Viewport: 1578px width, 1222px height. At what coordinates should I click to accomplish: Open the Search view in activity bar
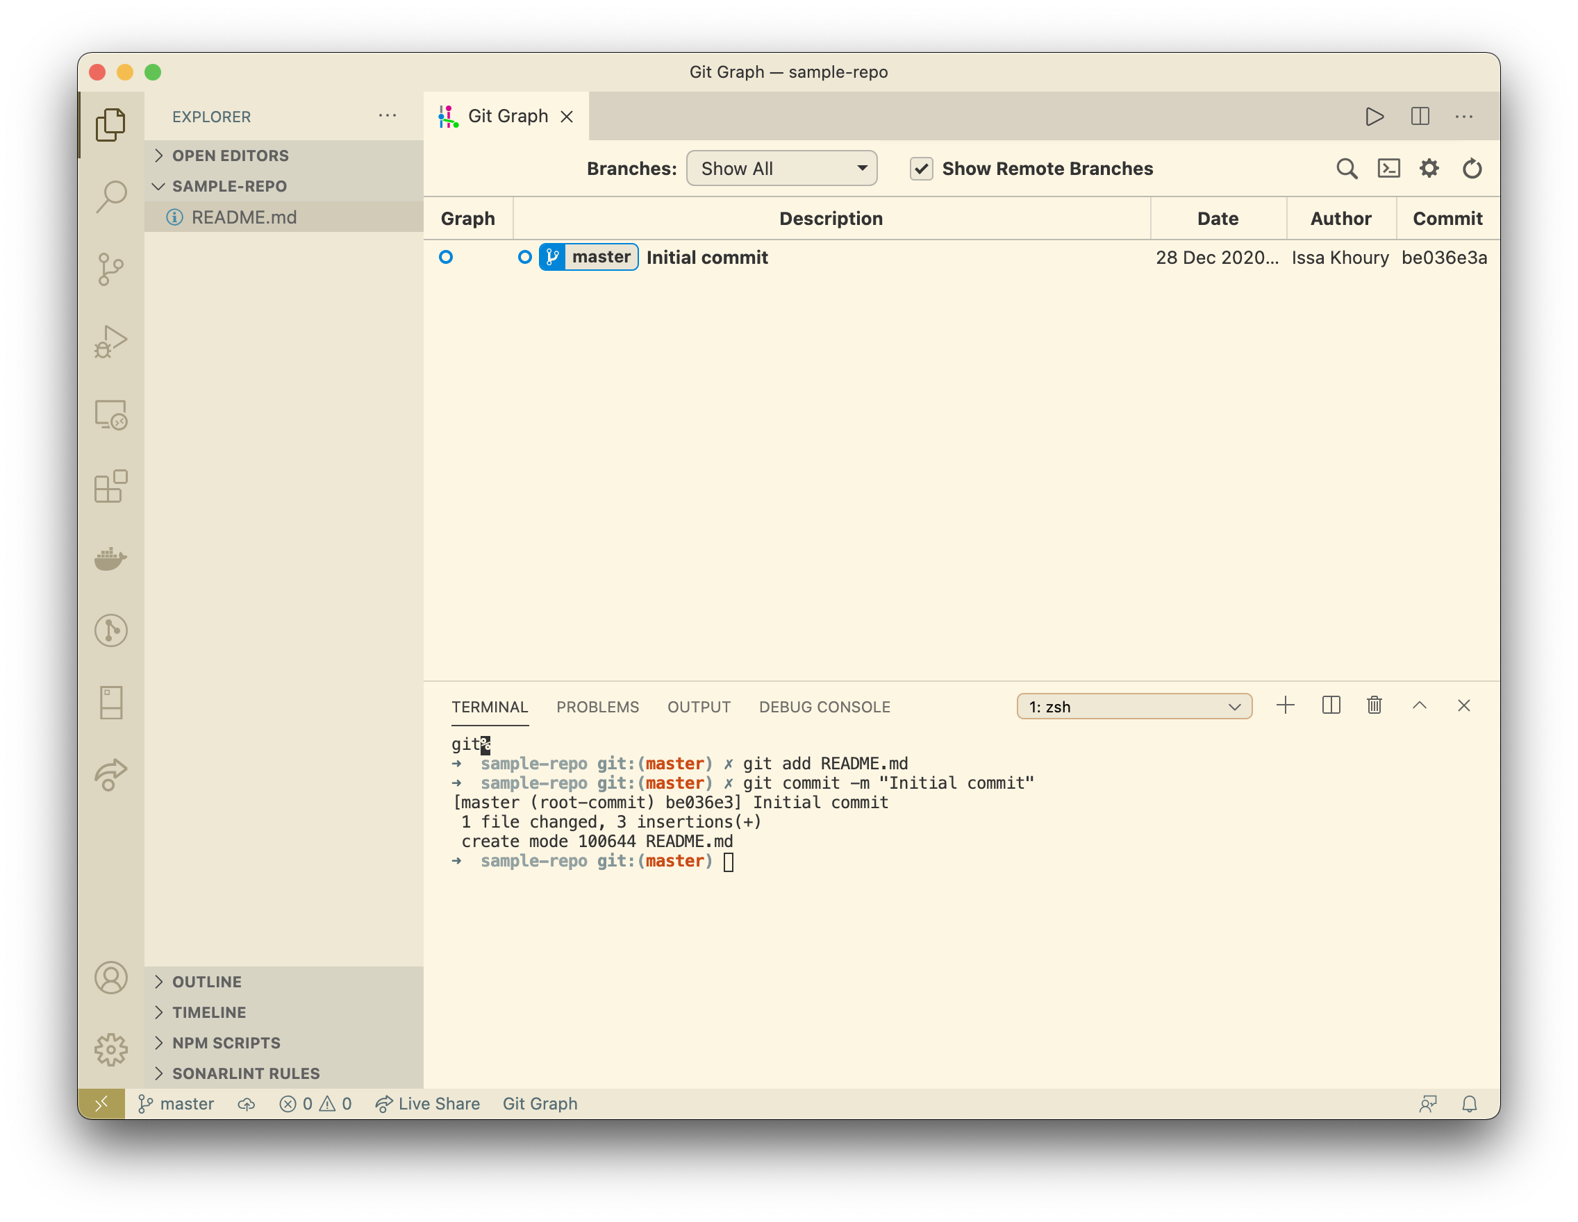[110, 196]
